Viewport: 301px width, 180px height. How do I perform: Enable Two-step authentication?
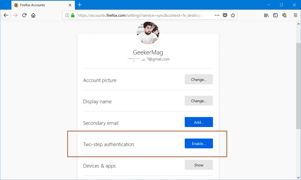[x=199, y=143]
